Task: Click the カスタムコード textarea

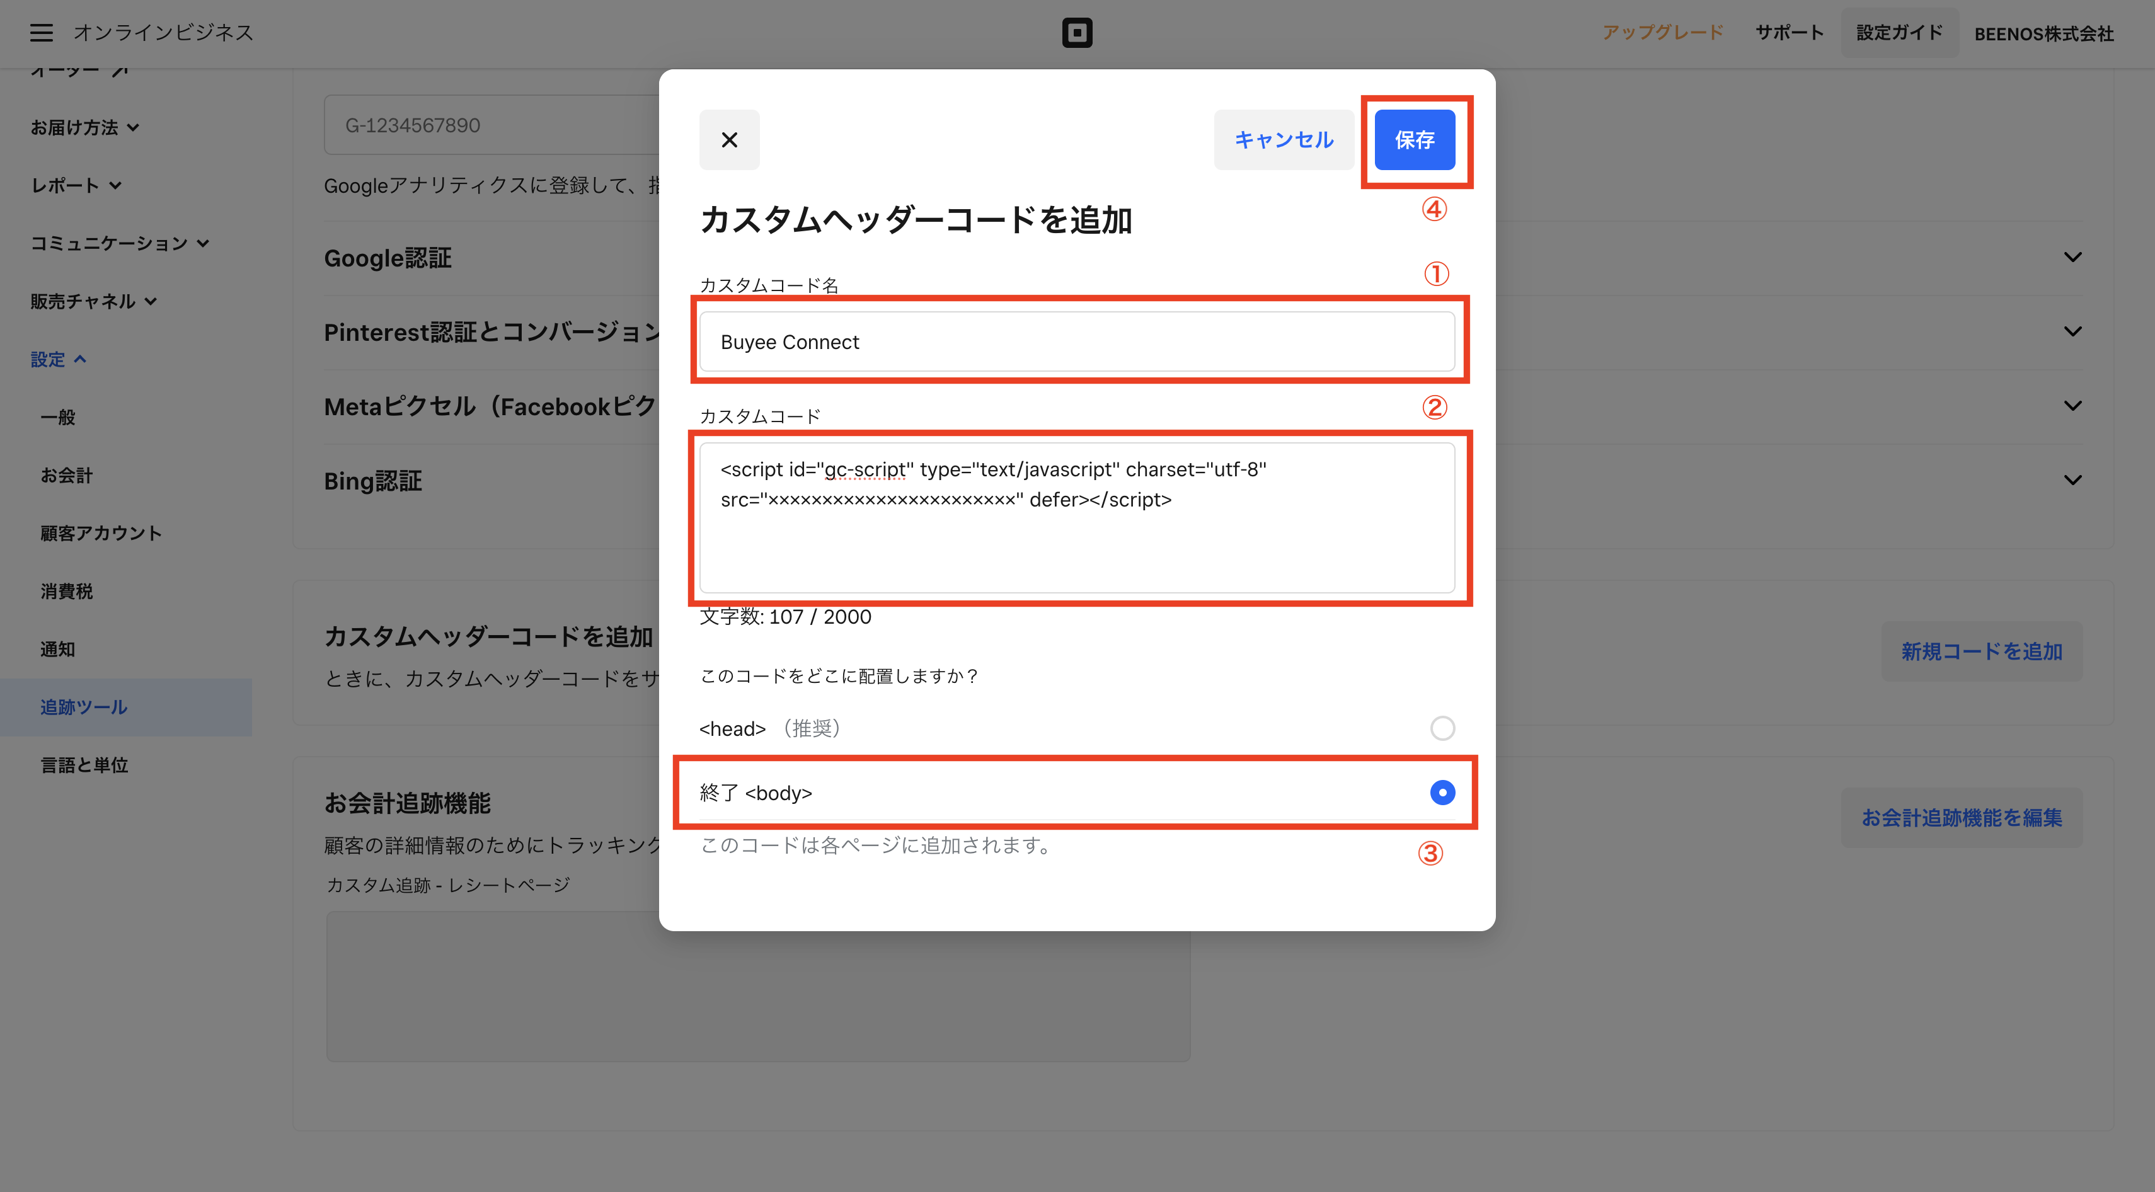Action: tap(1077, 518)
